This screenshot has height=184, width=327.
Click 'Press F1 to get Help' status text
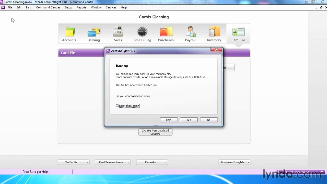[x=36, y=172]
